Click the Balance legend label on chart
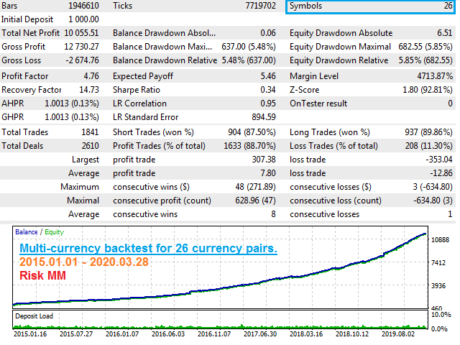This screenshot has height=345, width=460. pyautogui.click(x=27, y=231)
